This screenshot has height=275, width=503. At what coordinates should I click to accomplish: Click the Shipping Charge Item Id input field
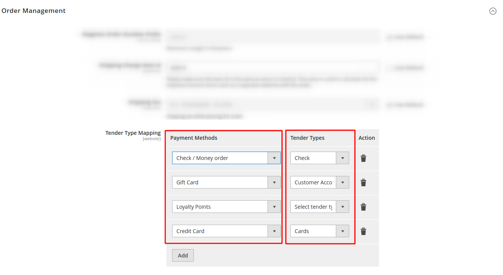[x=272, y=67]
